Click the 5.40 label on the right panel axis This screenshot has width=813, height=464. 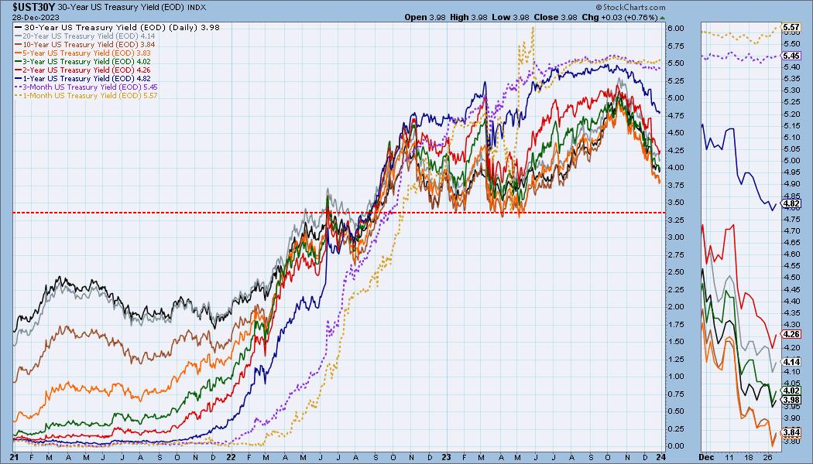coord(791,67)
